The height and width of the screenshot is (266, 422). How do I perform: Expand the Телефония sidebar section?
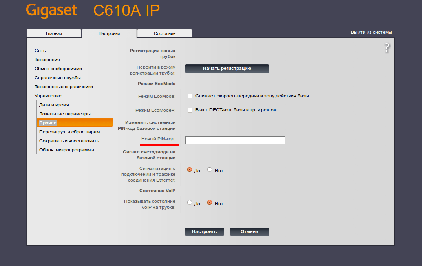coord(47,60)
